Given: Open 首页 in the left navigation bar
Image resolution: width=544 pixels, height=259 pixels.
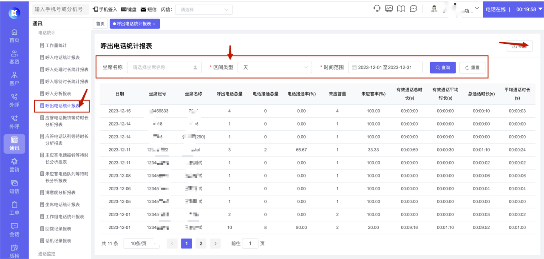Looking at the screenshot, I should [x=14, y=36].
